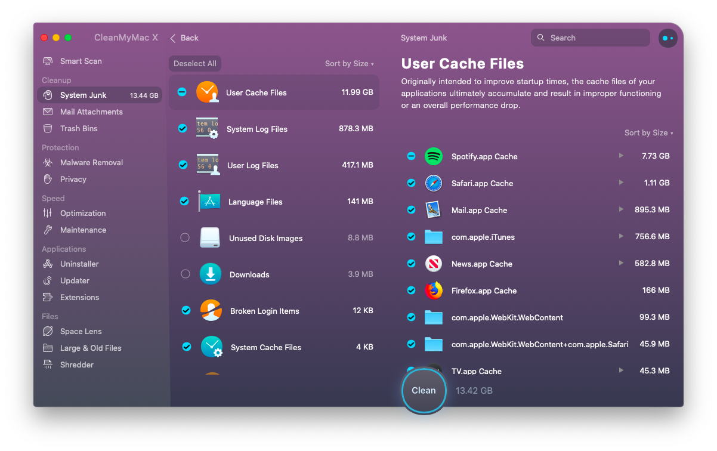Viewport: 717px width, 451px height.
Task: Select the com.apple.WebKit.WebContent row
Action: [537, 317]
